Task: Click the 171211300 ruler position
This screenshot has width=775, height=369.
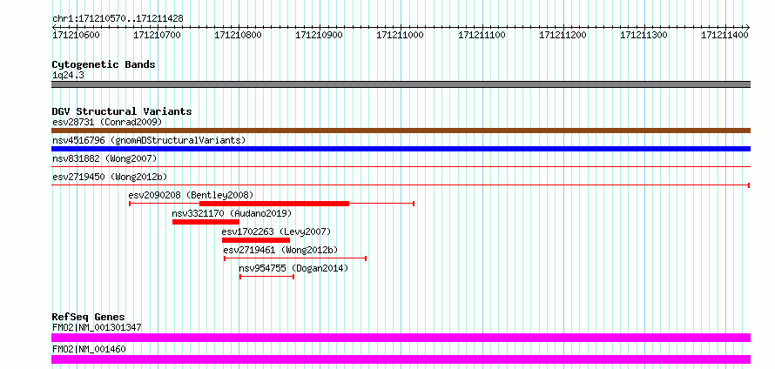Action: (644, 35)
